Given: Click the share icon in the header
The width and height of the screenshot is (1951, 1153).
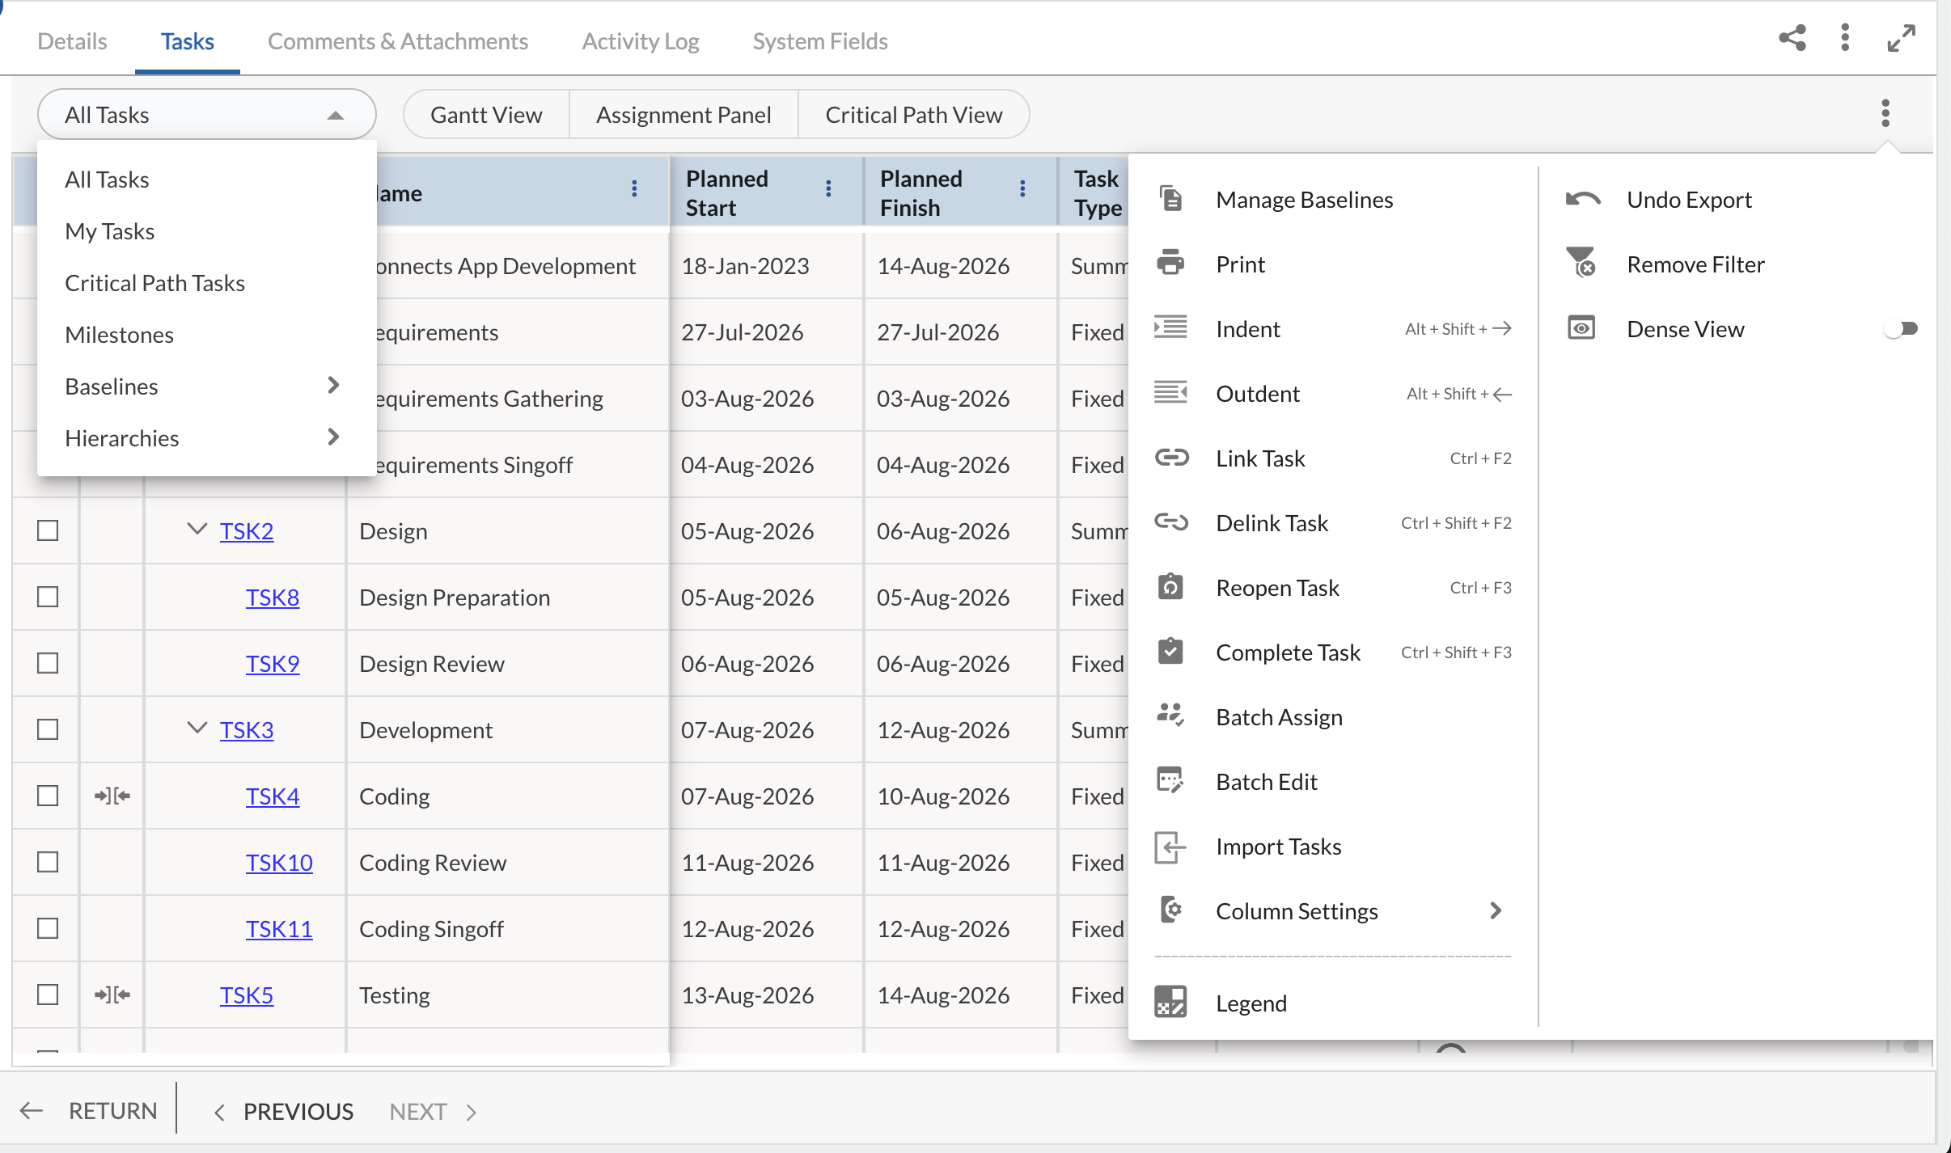Looking at the screenshot, I should tap(1792, 38).
